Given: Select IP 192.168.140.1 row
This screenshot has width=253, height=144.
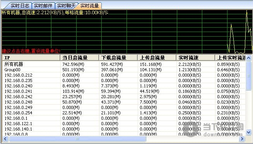Looking at the screenshot, I should [124, 129].
